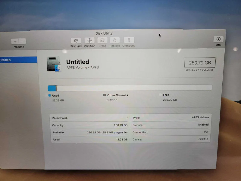Viewport: 241px width, 181px height.
Task: Open the Partition pie chart icon
Action: click(89, 40)
